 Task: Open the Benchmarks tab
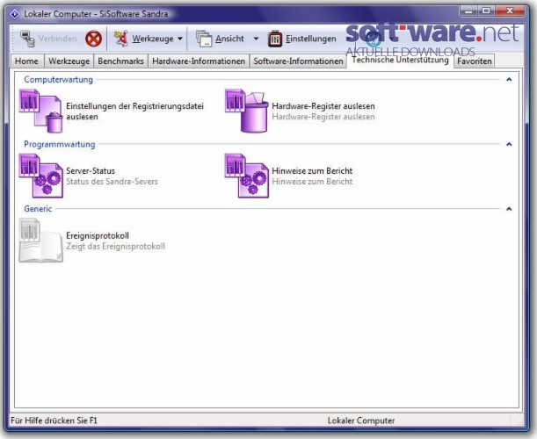tap(120, 61)
